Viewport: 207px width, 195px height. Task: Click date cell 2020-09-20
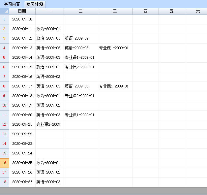[x=22, y=115]
